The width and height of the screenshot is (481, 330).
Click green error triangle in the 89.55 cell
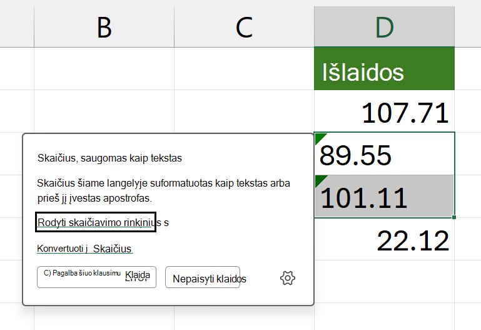coord(320,138)
